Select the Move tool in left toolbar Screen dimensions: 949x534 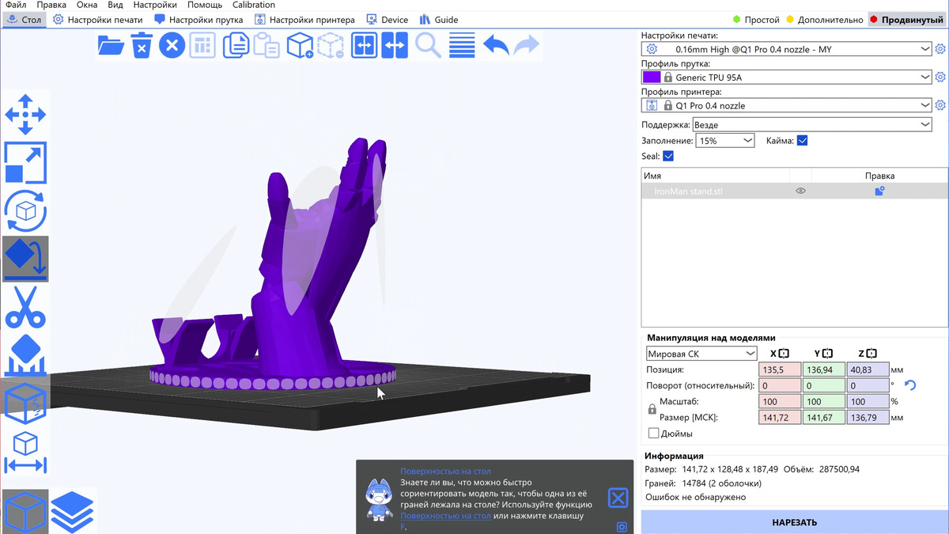pos(25,115)
